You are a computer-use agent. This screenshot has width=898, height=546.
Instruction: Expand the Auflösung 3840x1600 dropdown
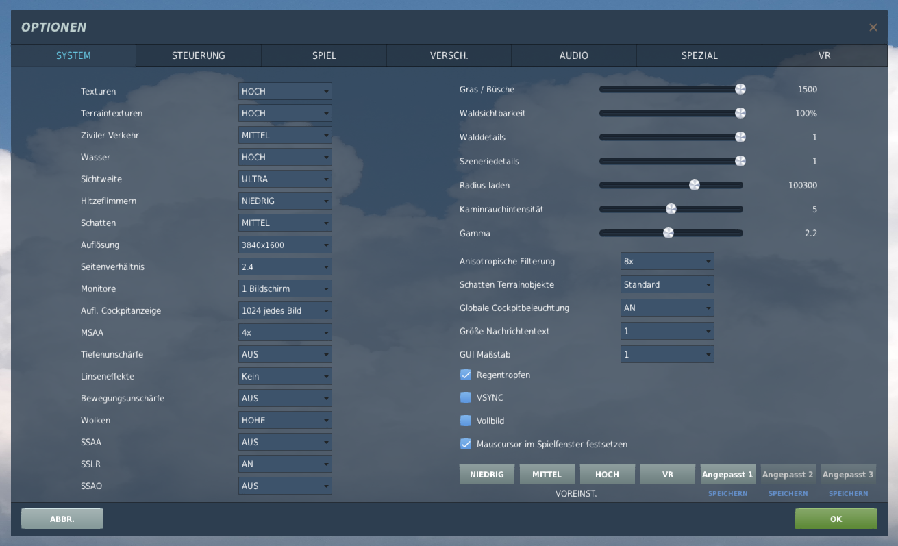coord(285,245)
